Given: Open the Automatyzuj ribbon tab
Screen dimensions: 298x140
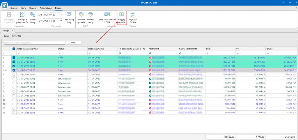Looking at the screenshot, I should [46, 8].
